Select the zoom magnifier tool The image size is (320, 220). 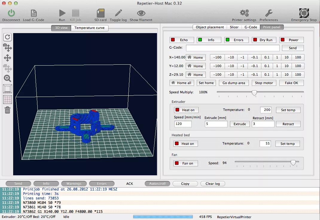pyautogui.click(x=7, y=78)
